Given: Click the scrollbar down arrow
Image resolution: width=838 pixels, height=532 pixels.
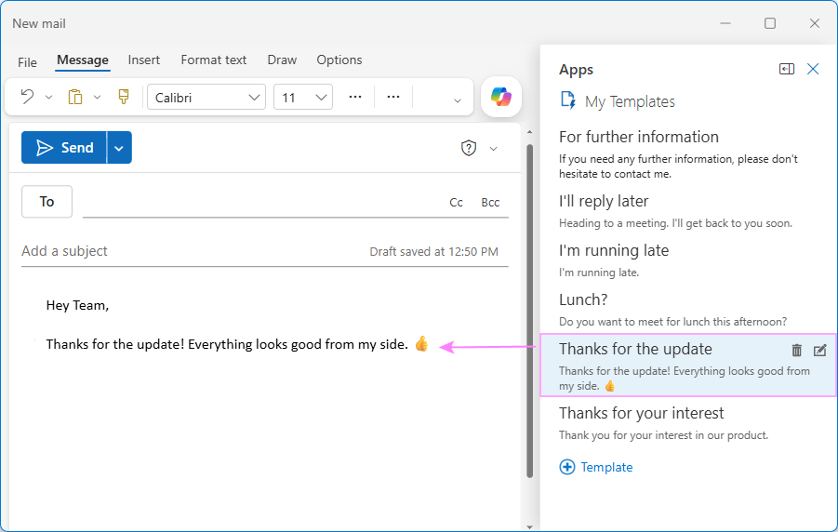Looking at the screenshot, I should [529, 526].
